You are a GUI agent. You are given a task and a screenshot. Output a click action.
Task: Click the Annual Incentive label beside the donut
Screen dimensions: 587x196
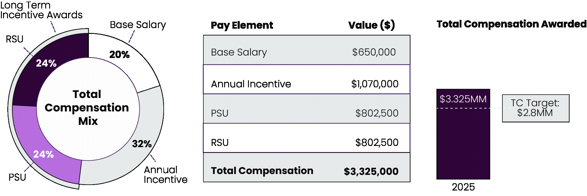click(165, 175)
